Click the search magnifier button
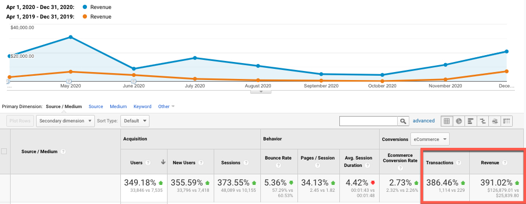 [x=403, y=121]
